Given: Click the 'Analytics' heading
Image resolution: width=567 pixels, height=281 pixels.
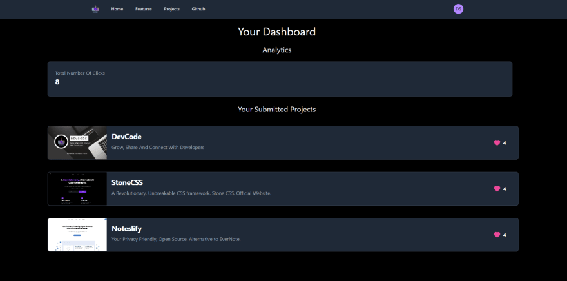Looking at the screenshot, I should 276,50.
